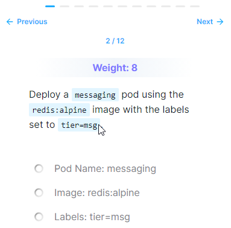Viewport: 231px width, 228px height.
Task: Jump to the second progress bar segment
Action: [65, 6]
